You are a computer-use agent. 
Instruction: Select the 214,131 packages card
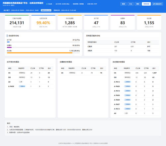coord(17,23)
